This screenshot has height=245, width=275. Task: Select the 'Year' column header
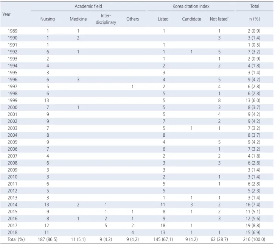pos(6,14)
